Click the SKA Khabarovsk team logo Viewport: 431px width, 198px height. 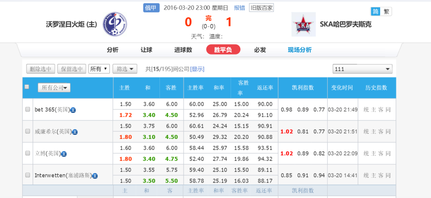point(303,25)
